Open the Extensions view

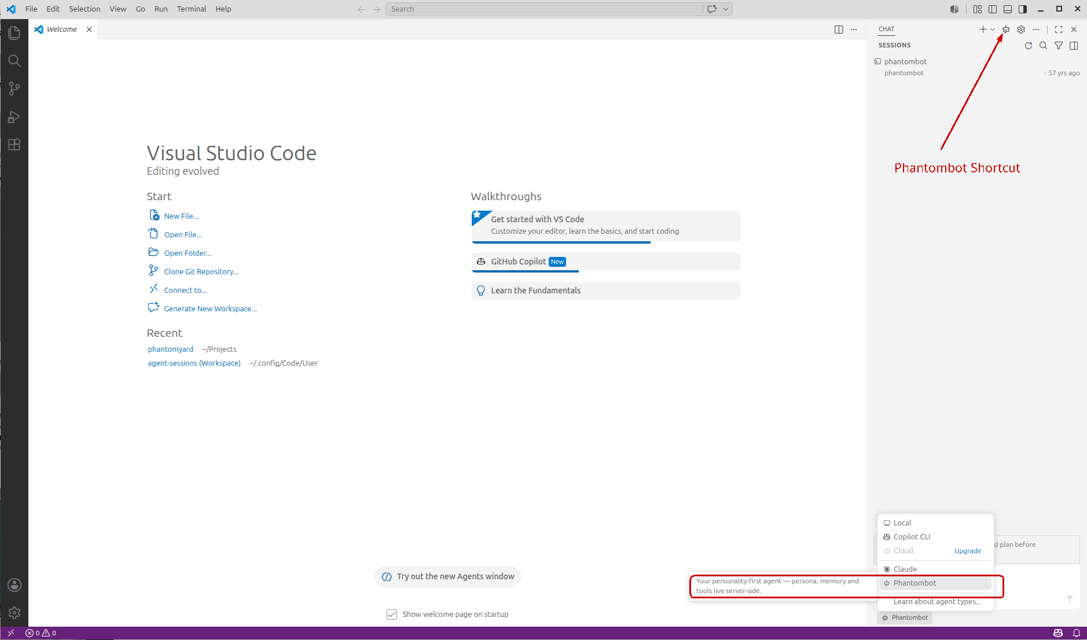coord(14,145)
